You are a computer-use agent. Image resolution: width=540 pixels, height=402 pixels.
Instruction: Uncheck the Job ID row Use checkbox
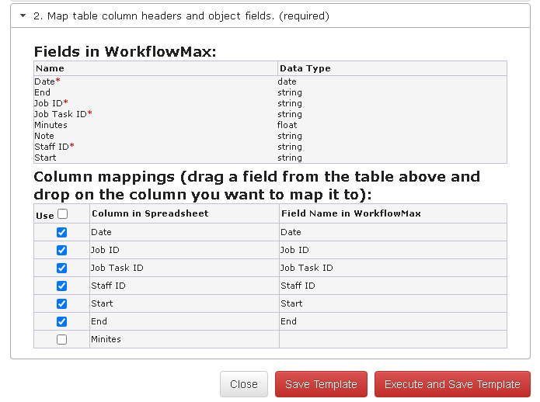61,251
